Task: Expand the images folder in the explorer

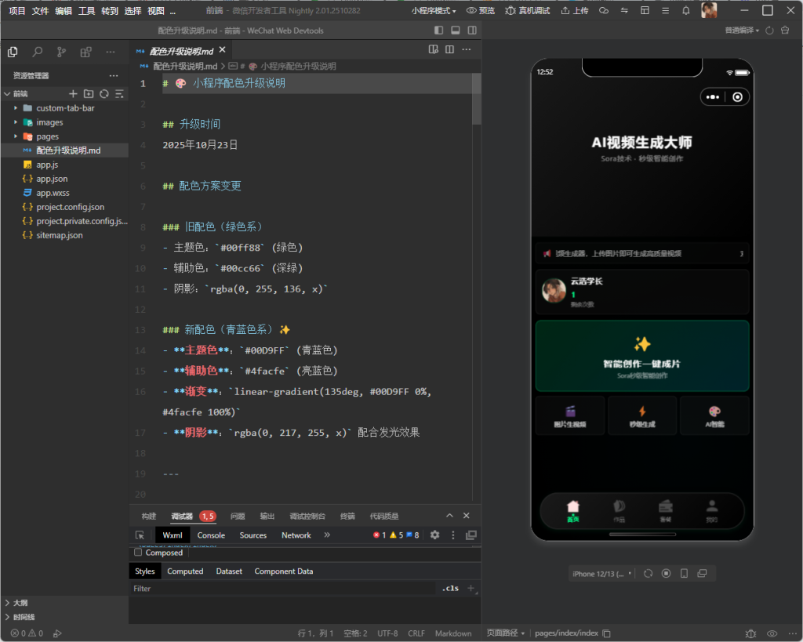Action: pyautogui.click(x=50, y=122)
